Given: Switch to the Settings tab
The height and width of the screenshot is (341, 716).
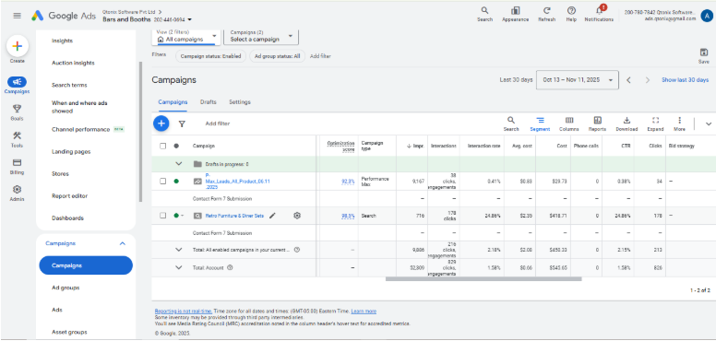Looking at the screenshot, I should [240, 102].
